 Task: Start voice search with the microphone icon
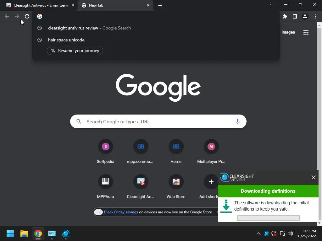tap(237, 121)
